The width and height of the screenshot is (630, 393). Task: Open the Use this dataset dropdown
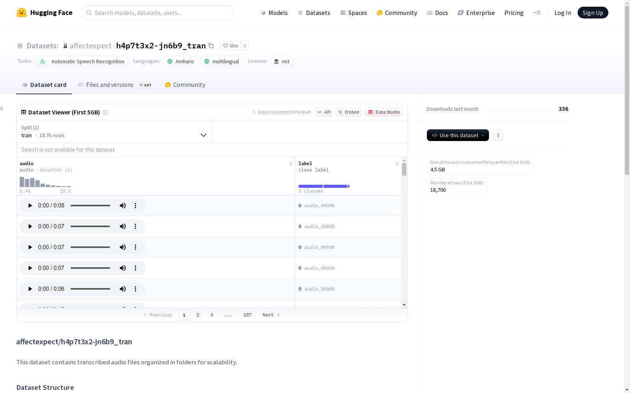pyautogui.click(x=458, y=135)
